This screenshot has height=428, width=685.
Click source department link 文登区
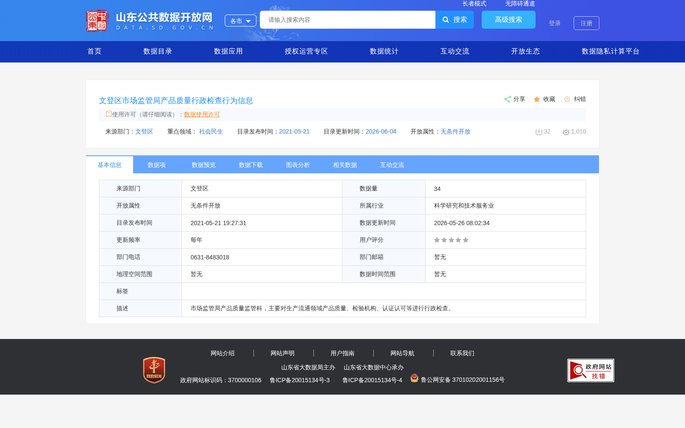[x=144, y=131]
